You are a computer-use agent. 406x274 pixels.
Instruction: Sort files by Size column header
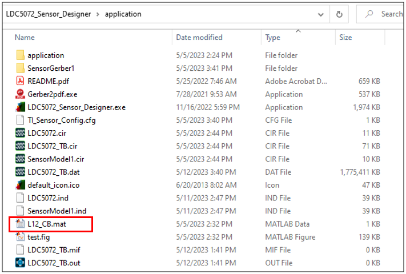[346, 38]
